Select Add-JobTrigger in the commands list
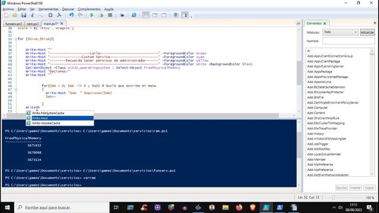Viewport: 379px width, 213px height. 317,144
